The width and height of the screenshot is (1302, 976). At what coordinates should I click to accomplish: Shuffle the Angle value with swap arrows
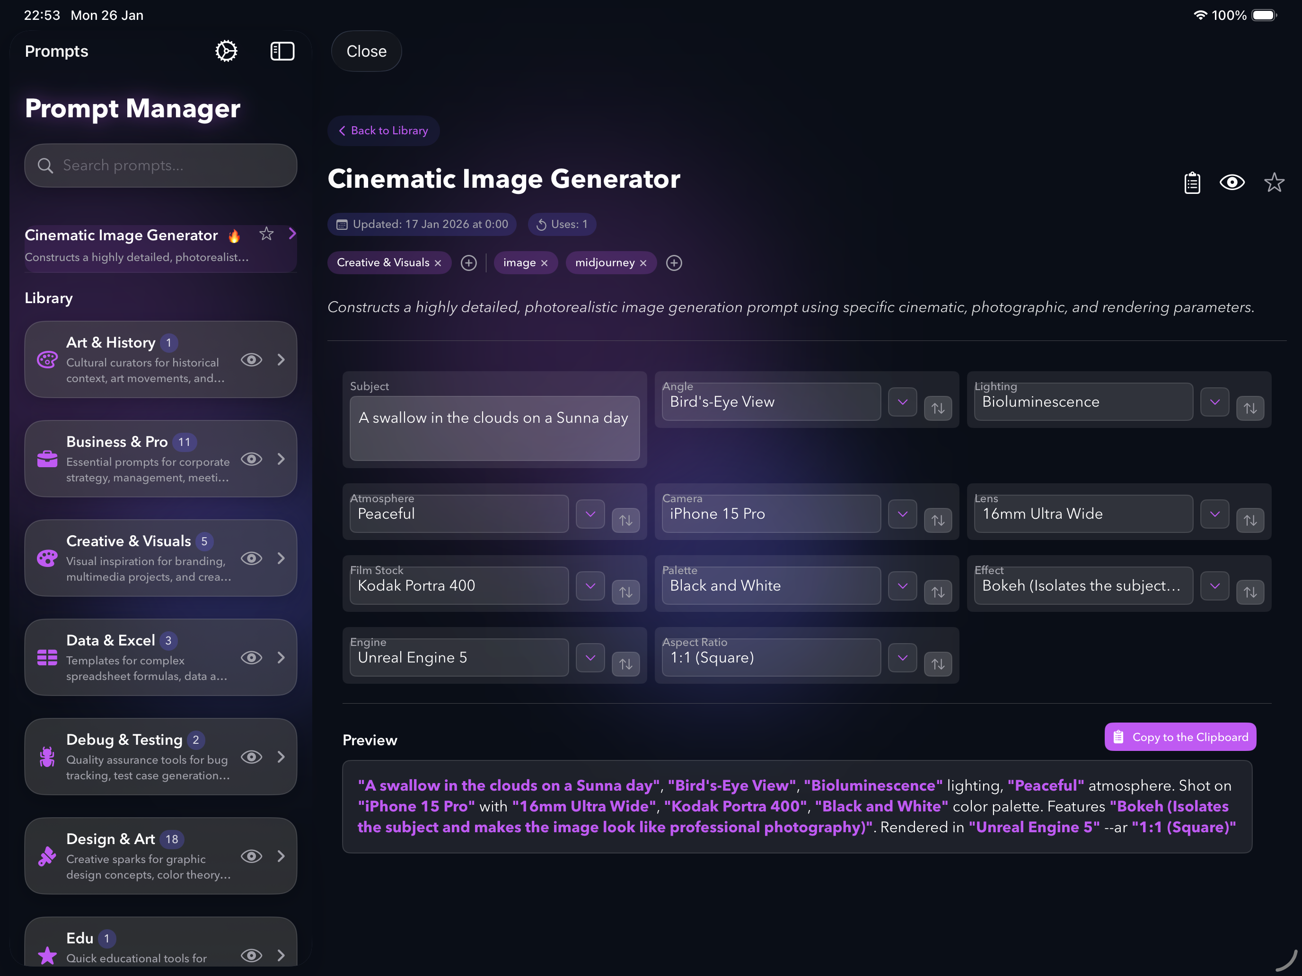938,408
